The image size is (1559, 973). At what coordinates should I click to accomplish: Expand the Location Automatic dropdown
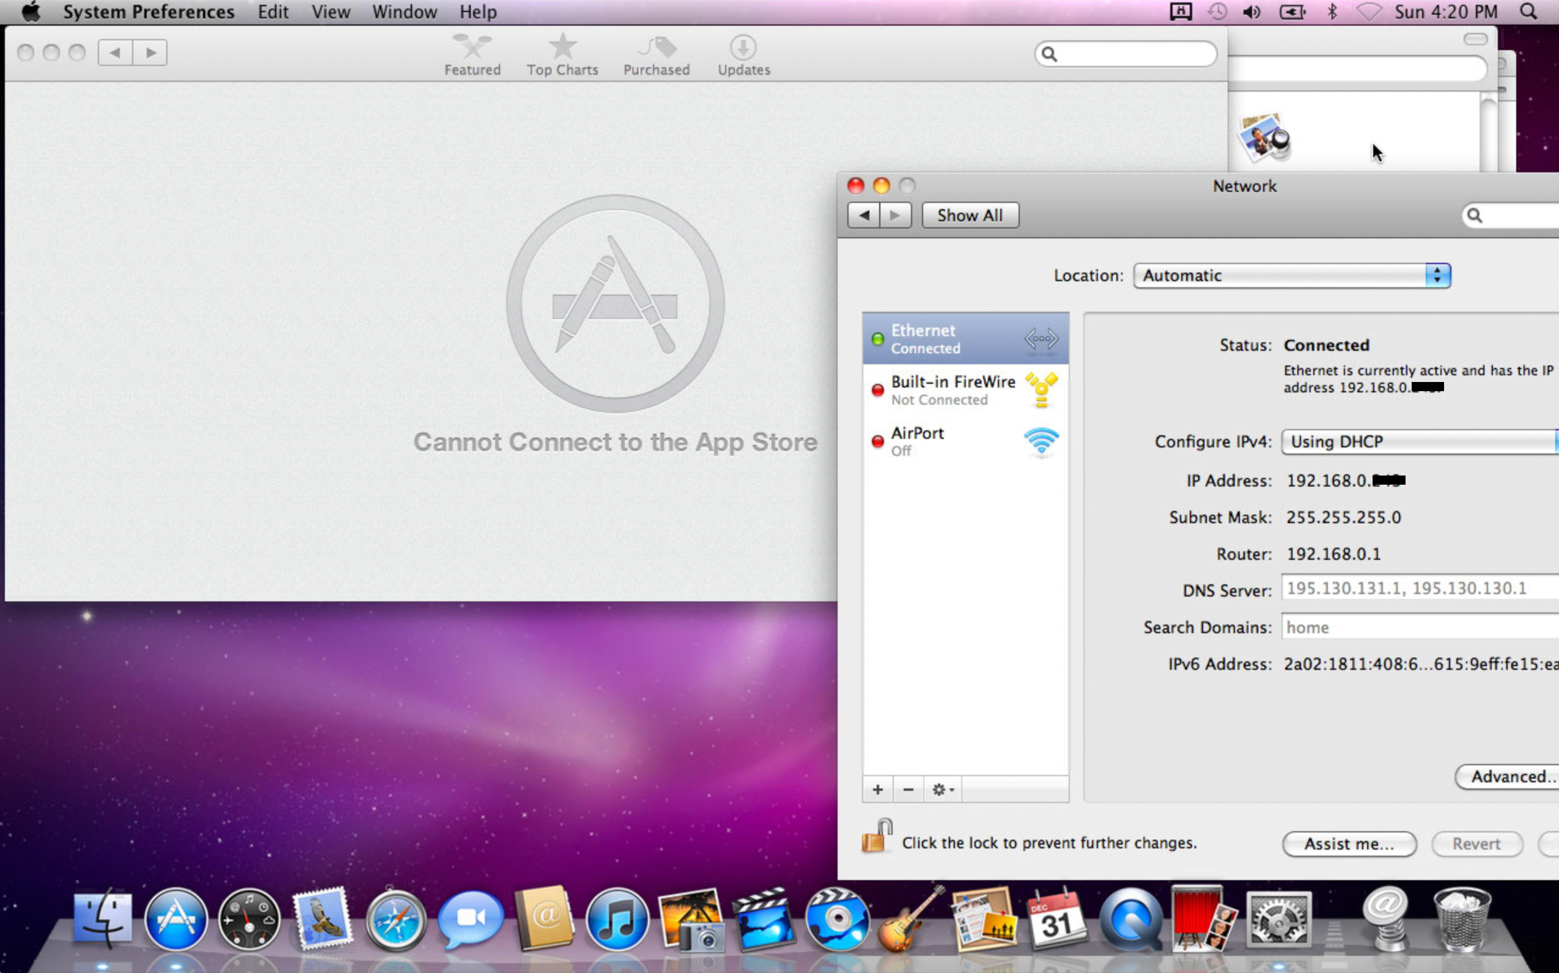1291,276
